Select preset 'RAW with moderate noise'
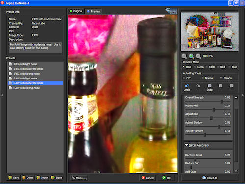245x184 pixels. coord(35,83)
